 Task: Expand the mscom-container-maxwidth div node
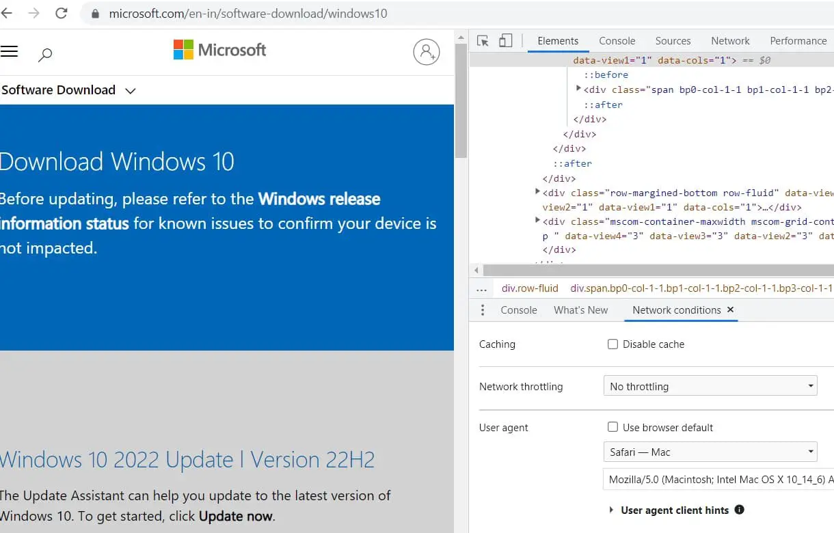tap(537, 220)
